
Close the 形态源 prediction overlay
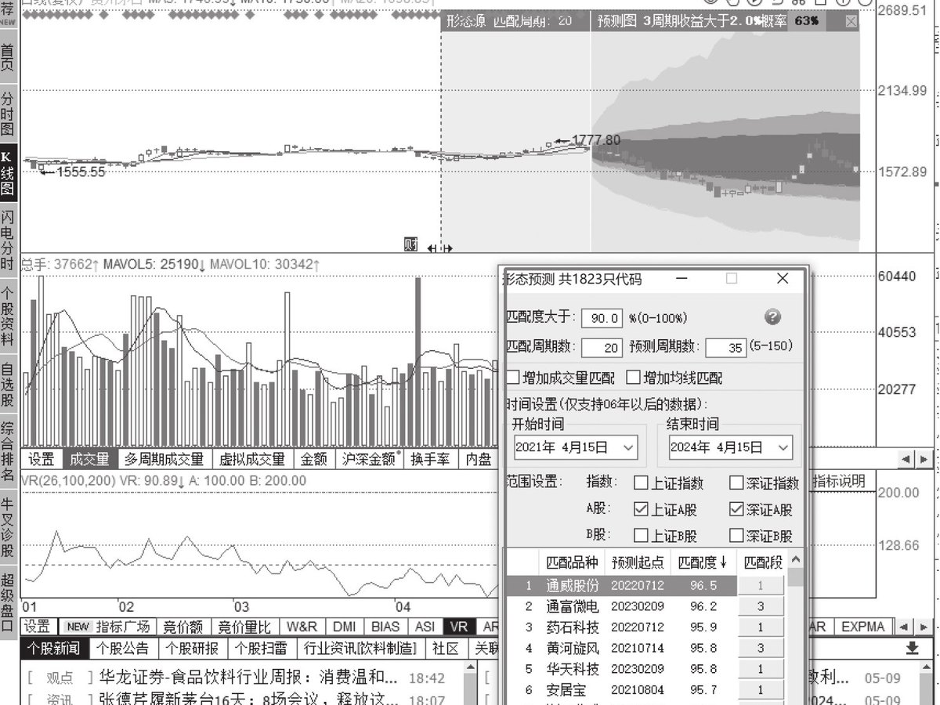(x=851, y=22)
